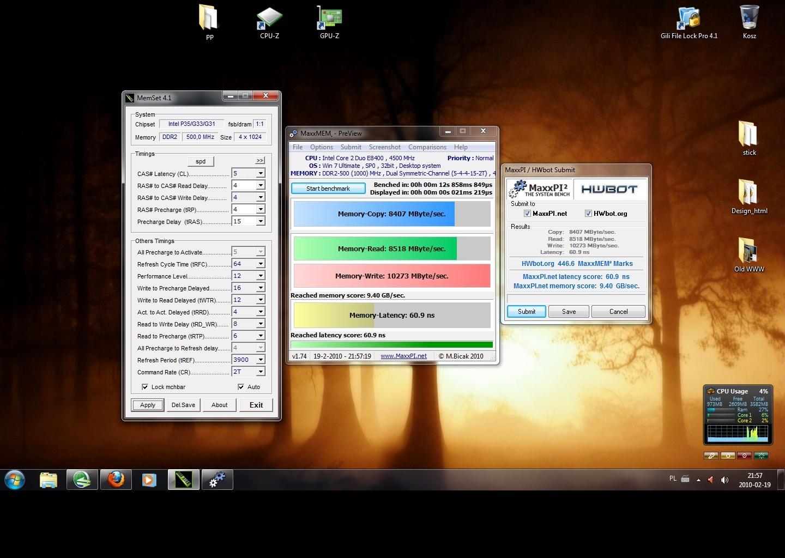Open the pp folder on desktop
Image resolution: width=785 pixels, height=558 pixels.
coord(209,23)
